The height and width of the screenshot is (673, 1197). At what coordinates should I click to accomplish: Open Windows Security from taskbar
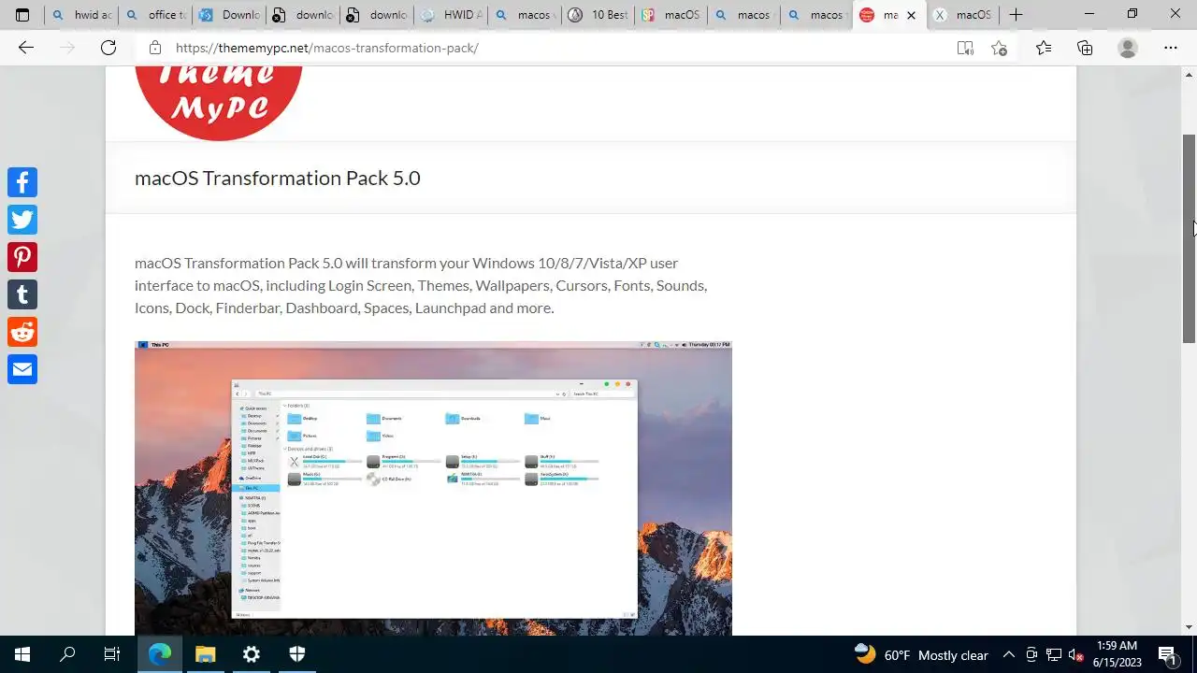[297, 654]
